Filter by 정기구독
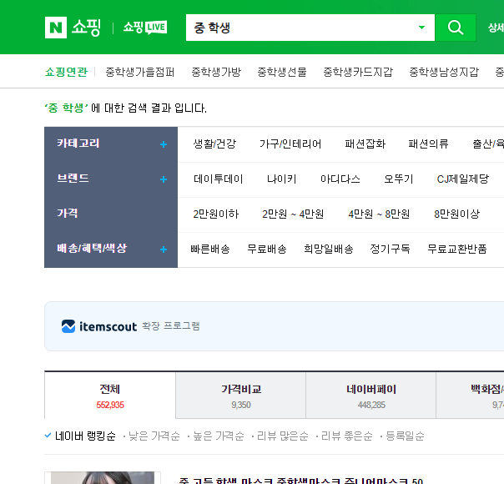 coord(390,249)
